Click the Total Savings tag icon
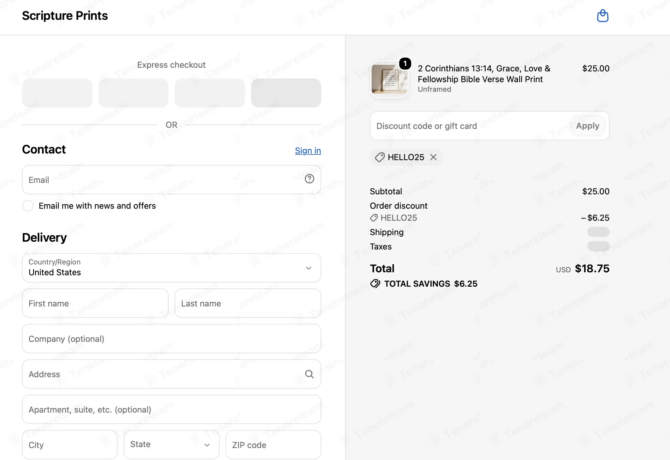This screenshot has width=670, height=460. click(375, 284)
